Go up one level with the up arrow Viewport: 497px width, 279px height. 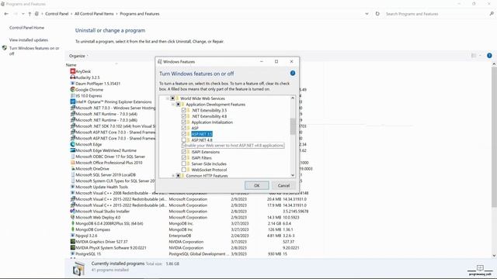tap(30, 14)
